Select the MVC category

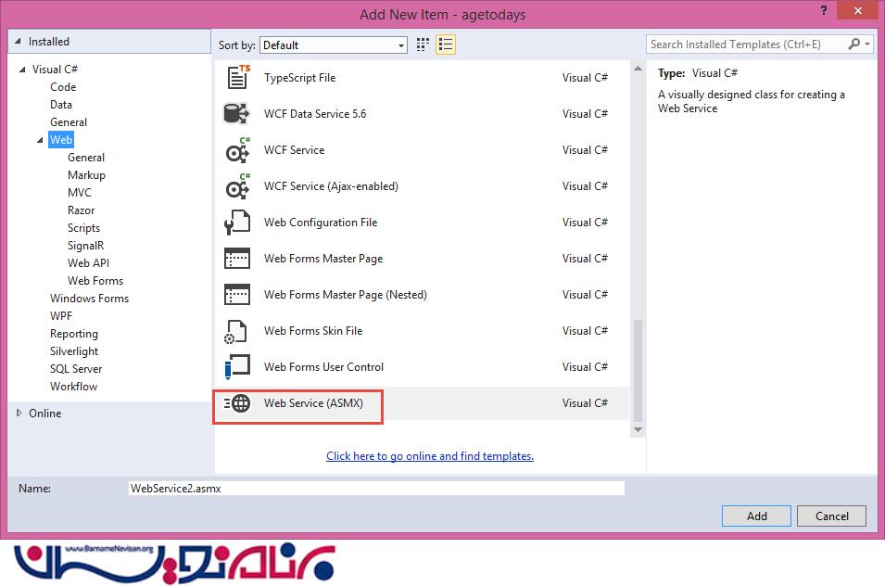pos(80,193)
